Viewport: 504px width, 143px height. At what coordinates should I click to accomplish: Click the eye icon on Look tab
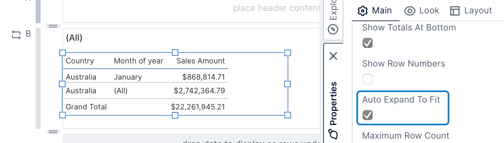410,11
